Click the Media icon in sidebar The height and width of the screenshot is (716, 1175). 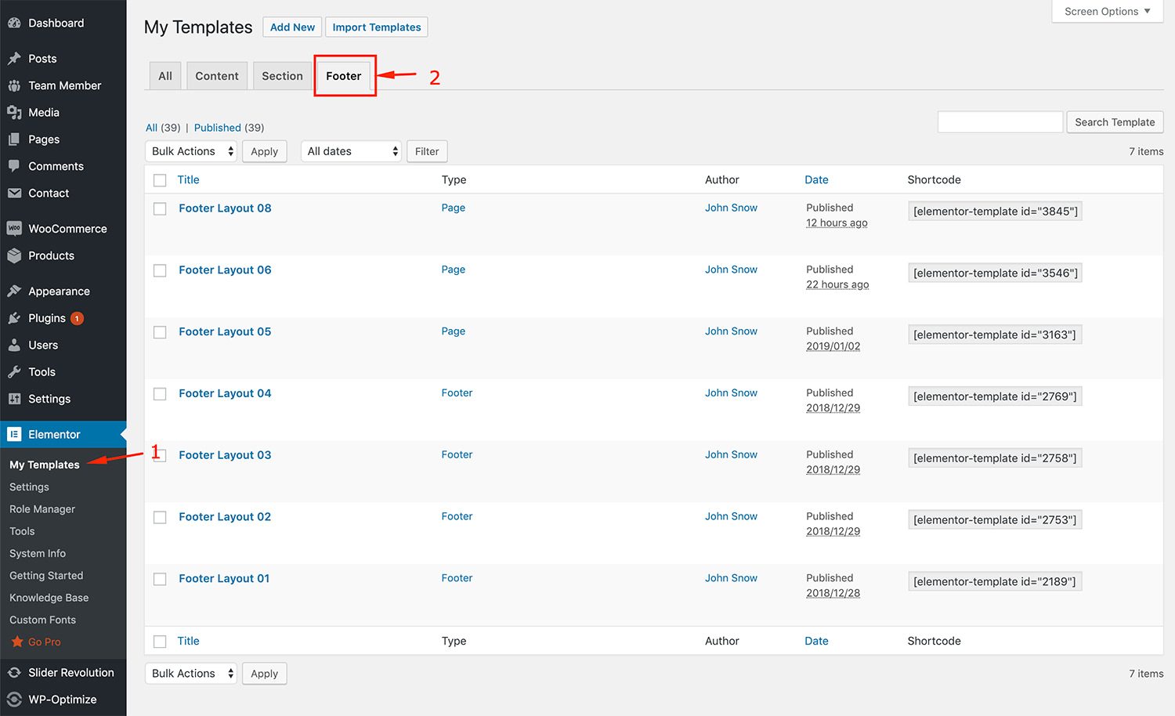pos(14,113)
